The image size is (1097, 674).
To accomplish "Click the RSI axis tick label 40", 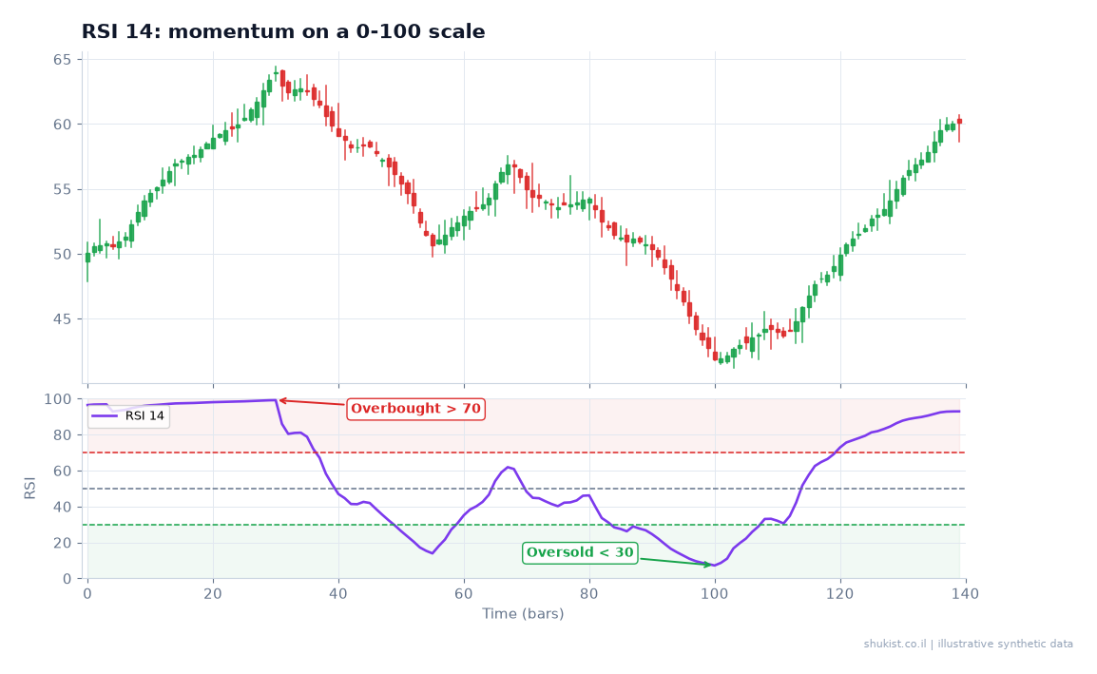I will coord(63,508).
